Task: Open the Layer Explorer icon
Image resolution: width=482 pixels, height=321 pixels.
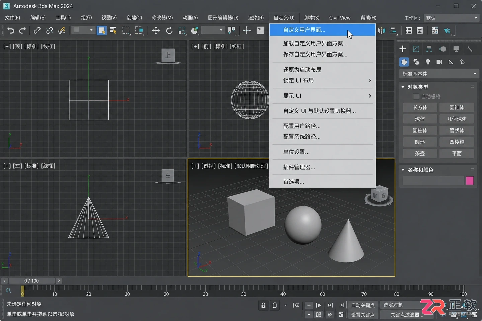Action: pyautogui.click(x=420, y=31)
